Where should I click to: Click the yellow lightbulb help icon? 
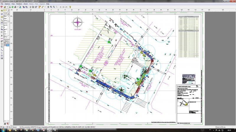tap(70, 7)
